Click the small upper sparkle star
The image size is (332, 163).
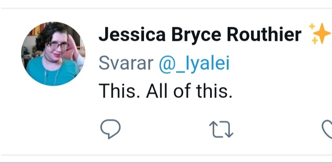312,26
